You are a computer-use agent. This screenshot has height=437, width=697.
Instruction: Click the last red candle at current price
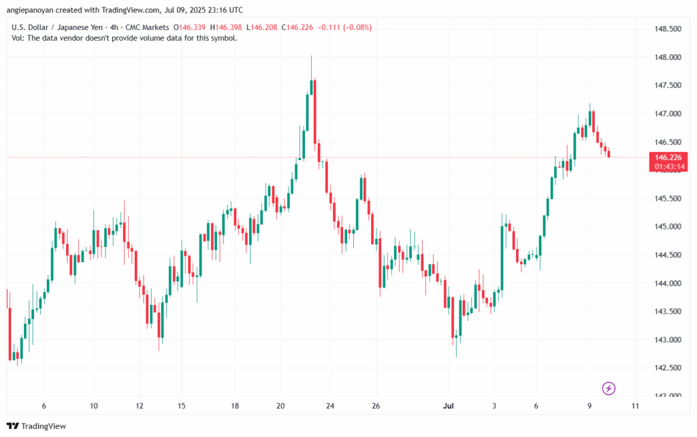click(609, 153)
